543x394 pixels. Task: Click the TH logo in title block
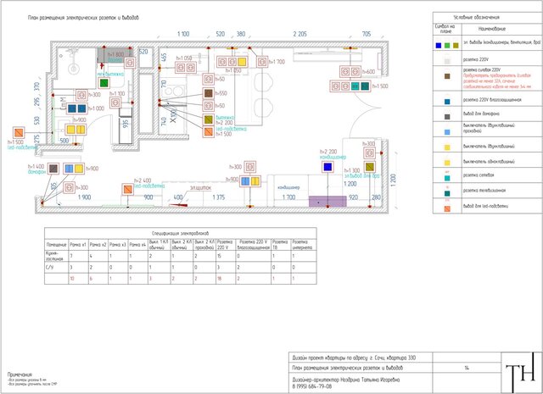click(x=514, y=375)
